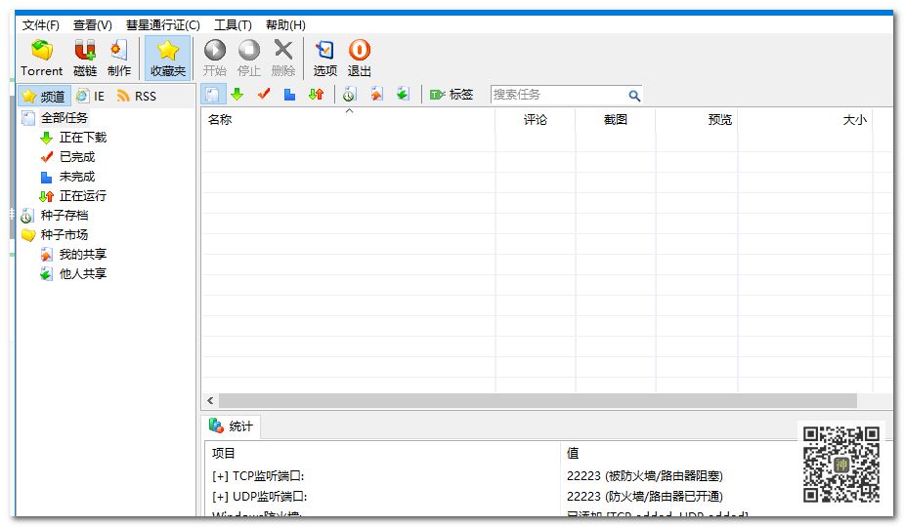Open the 查看(V) menu
Viewport: 904px width, 527px height.
[x=92, y=25]
